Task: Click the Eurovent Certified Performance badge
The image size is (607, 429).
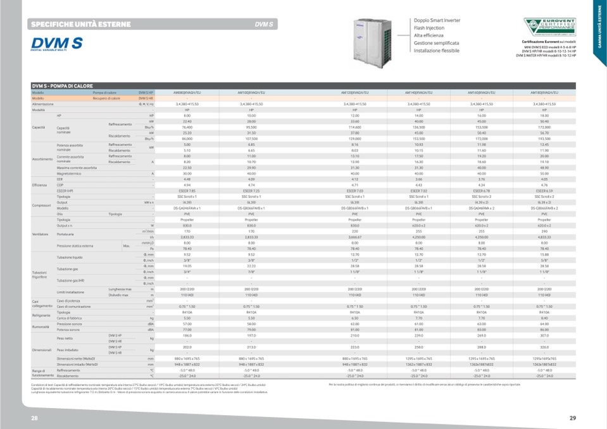Action: click(x=545, y=27)
